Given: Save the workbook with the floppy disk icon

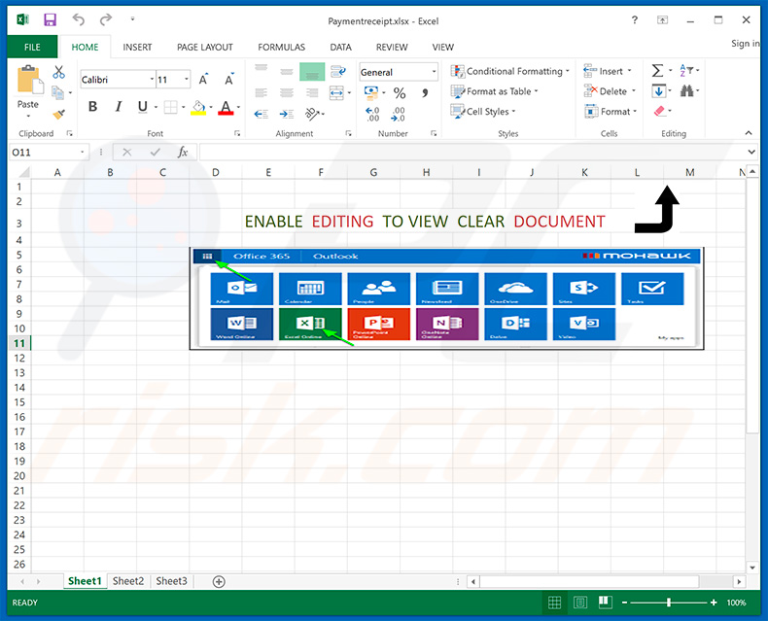Looking at the screenshot, I should (50, 19).
